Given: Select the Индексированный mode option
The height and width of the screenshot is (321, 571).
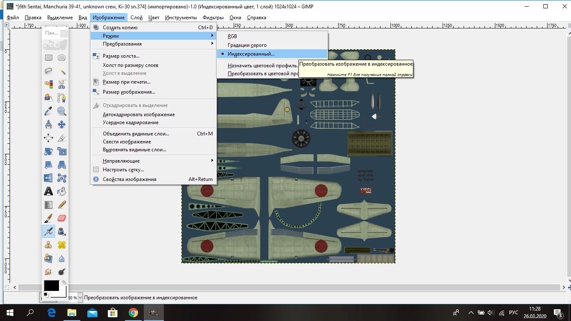Looking at the screenshot, I should point(251,54).
